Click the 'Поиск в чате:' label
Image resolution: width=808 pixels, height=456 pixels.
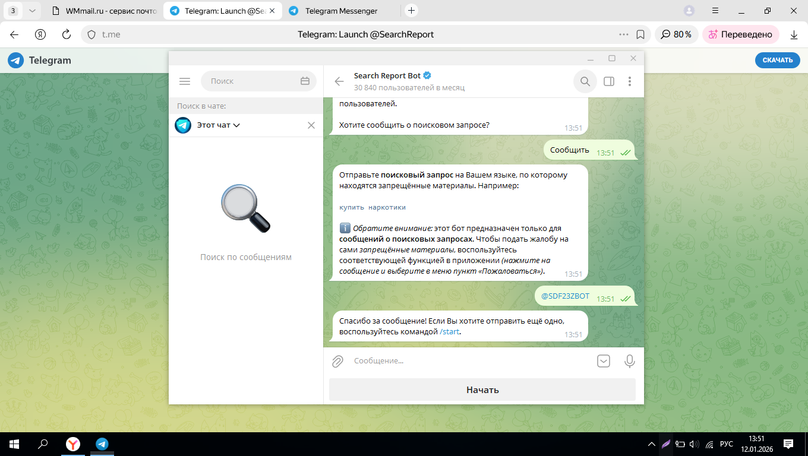[201, 106]
